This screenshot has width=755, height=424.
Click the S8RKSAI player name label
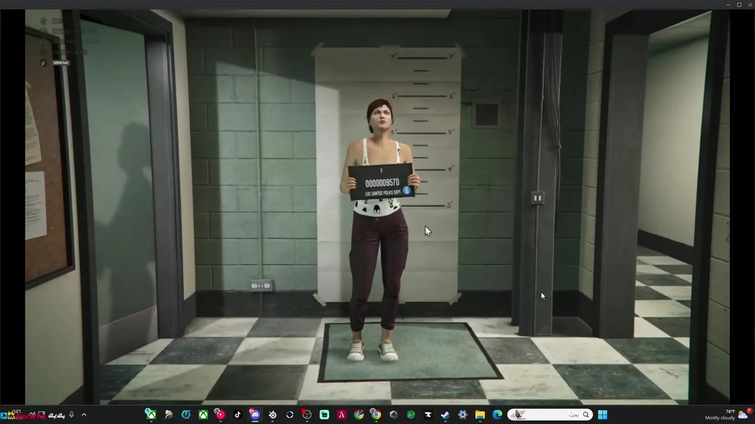point(61,62)
